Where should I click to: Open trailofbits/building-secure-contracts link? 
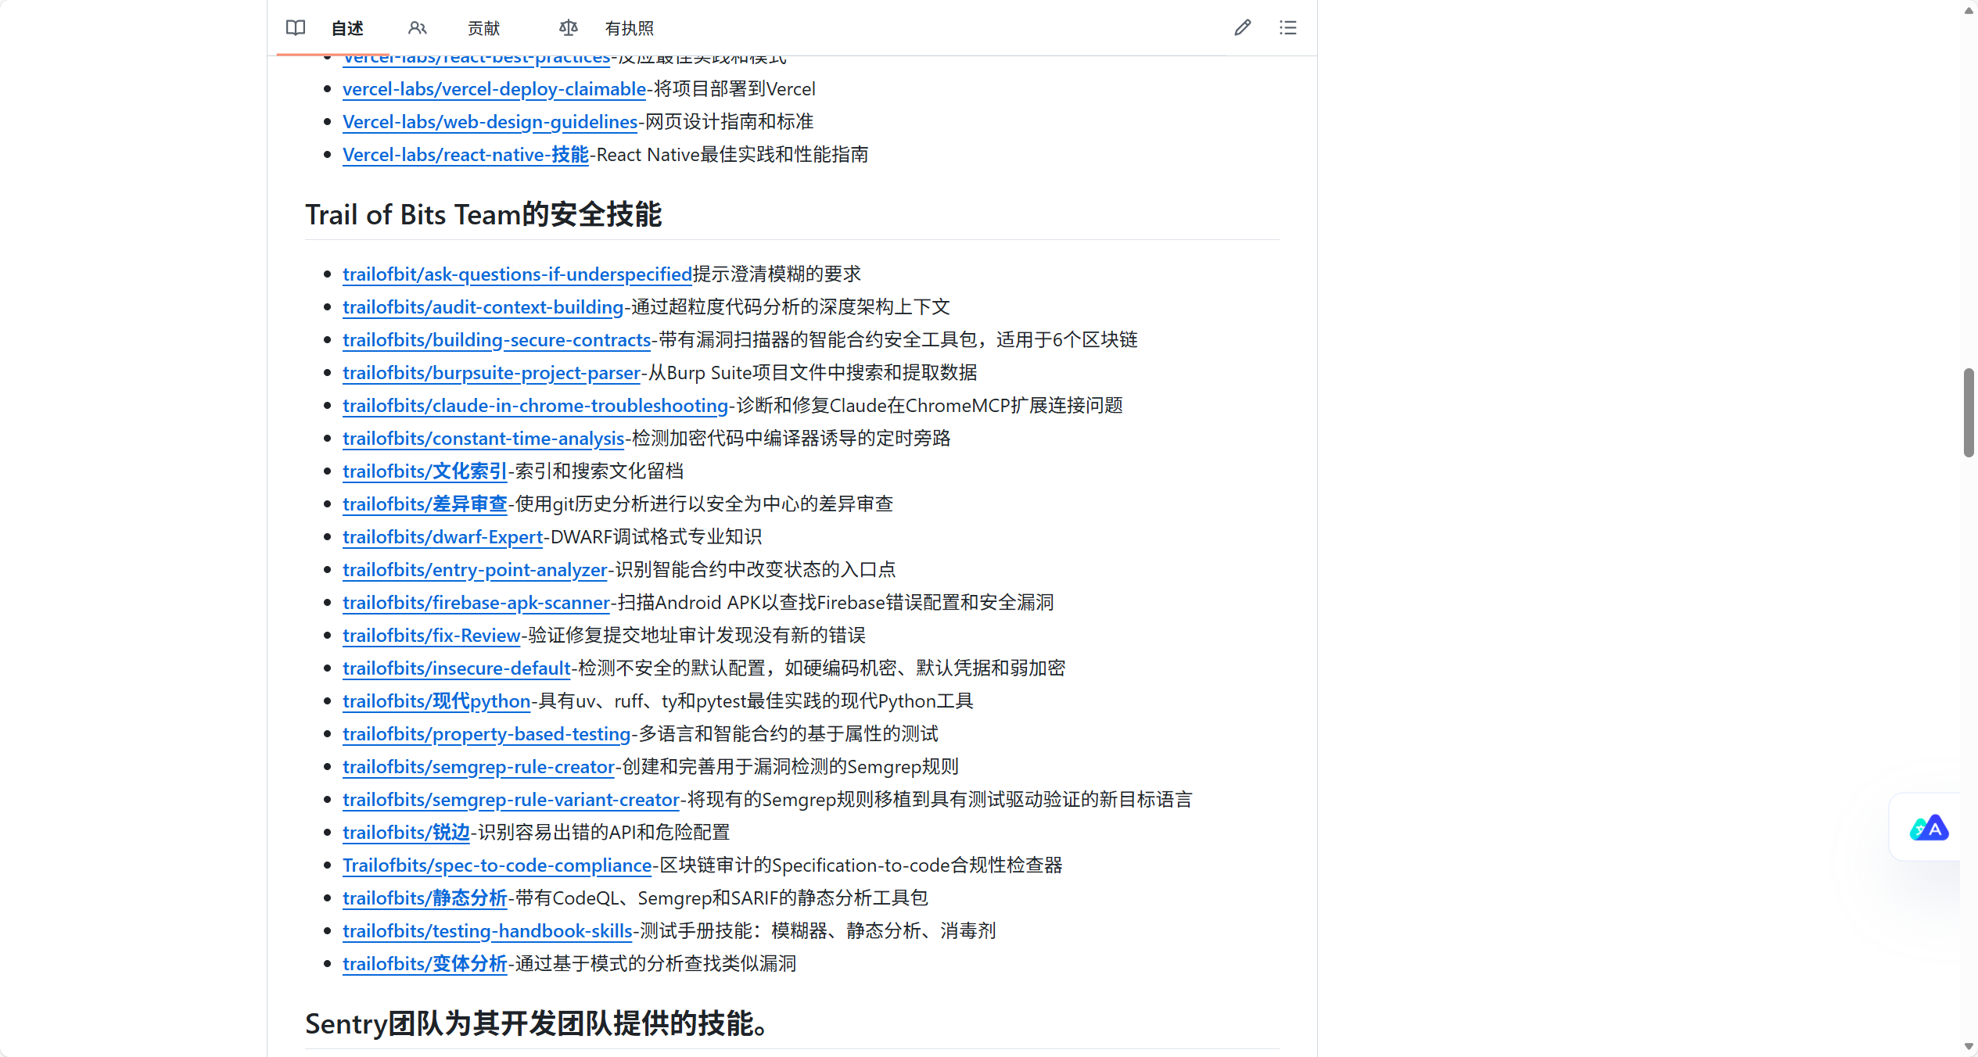coord(497,340)
